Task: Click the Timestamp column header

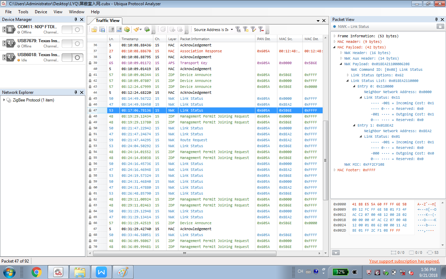Action: click(x=130, y=39)
